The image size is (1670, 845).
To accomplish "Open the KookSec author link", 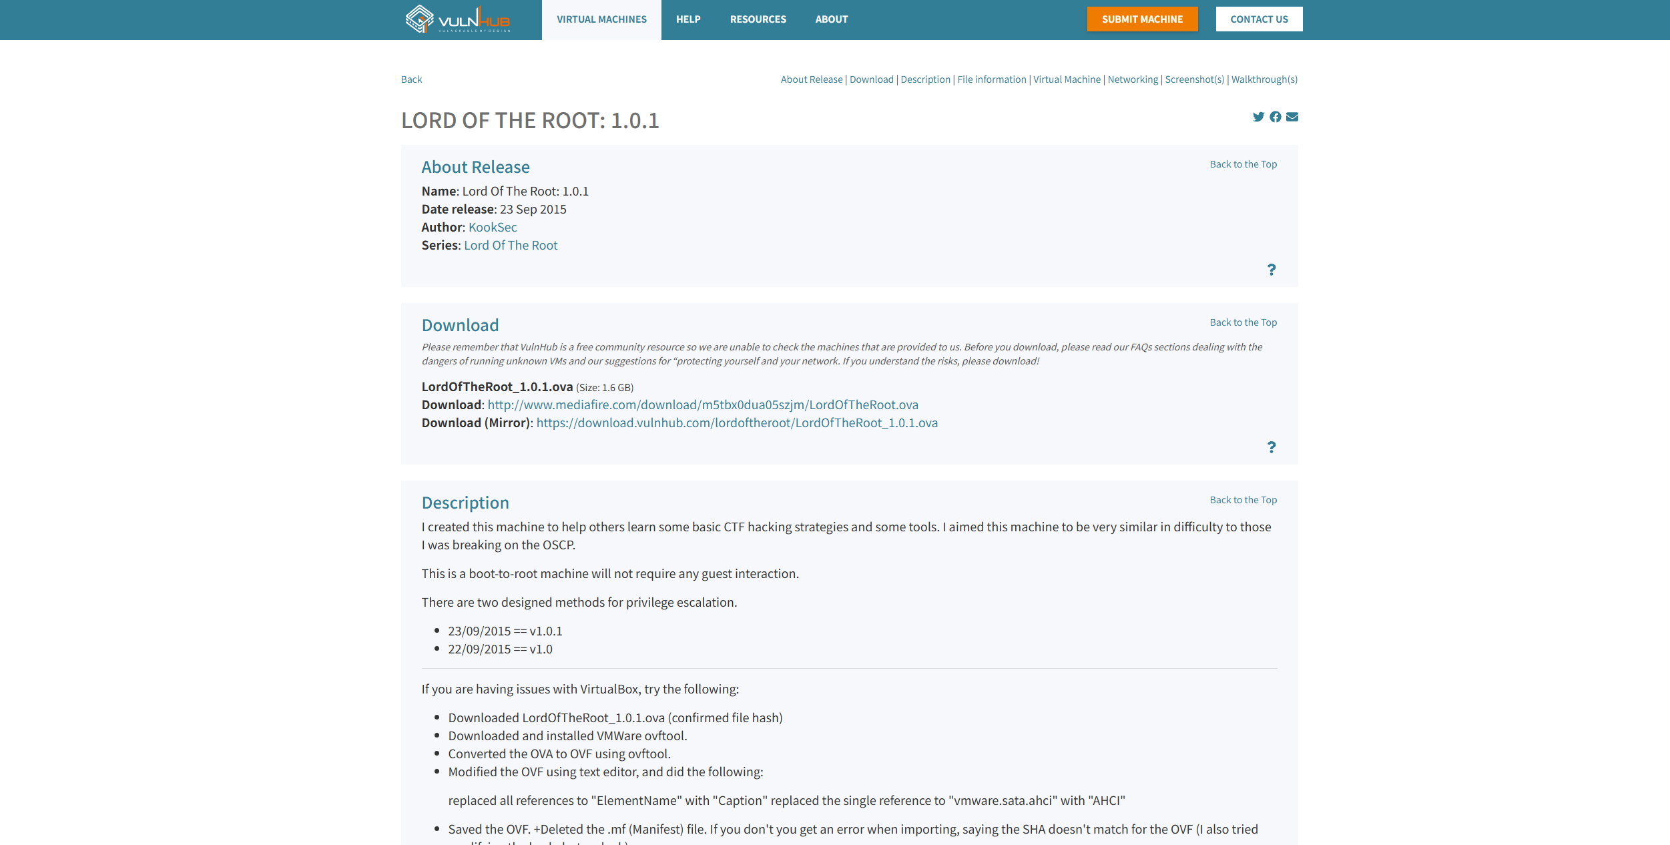I will (493, 228).
